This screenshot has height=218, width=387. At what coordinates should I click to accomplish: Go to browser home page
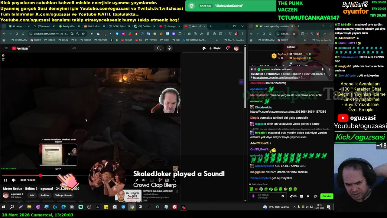pos(23,34)
